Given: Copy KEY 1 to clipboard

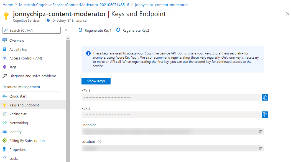Looking at the screenshot, I should (265, 97).
